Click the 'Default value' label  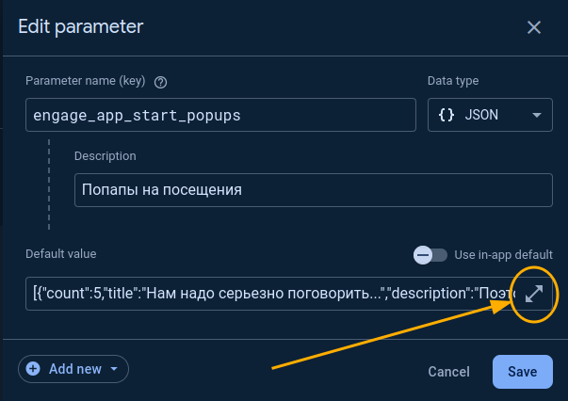tap(61, 253)
